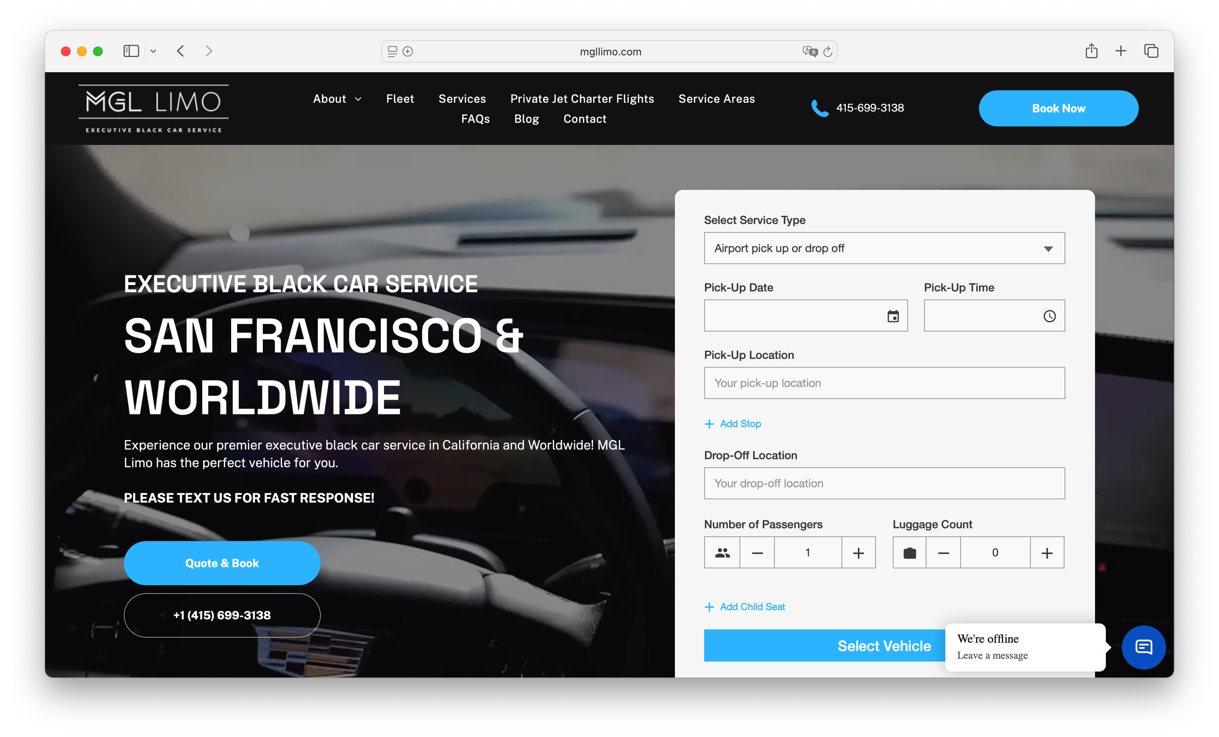The image size is (1219, 737).
Task: Show Safari's sidebar with the sidebar icon
Action: (131, 51)
